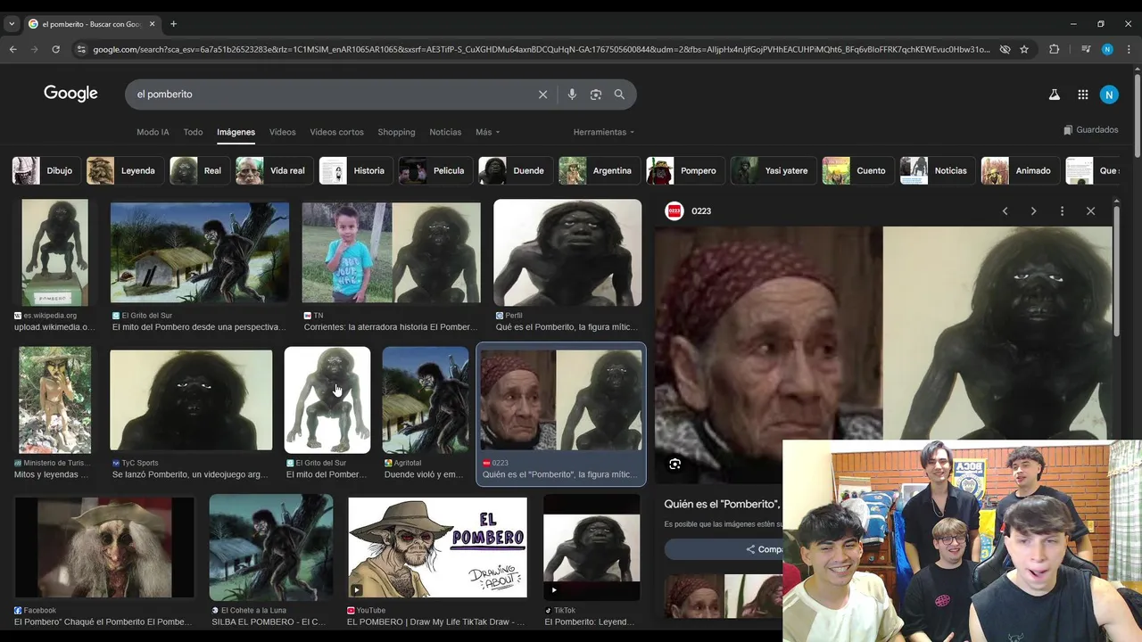Image resolution: width=1142 pixels, height=642 pixels.
Task: Open the TN Corrientes boy image result
Action: pos(391,252)
